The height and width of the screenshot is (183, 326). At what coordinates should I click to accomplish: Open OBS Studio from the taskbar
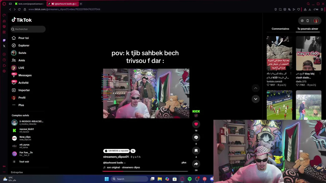[197, 179]
